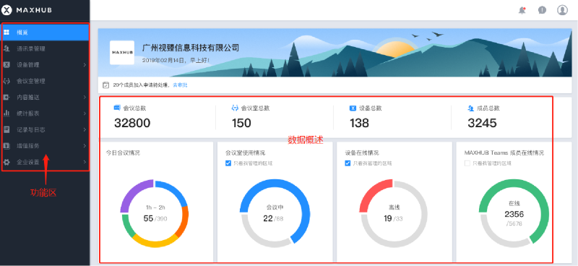This screenshot has width=578, height=266.
Task: Click the MAXHUB Teams 成员在线情况 title
Action: [504, 153]
